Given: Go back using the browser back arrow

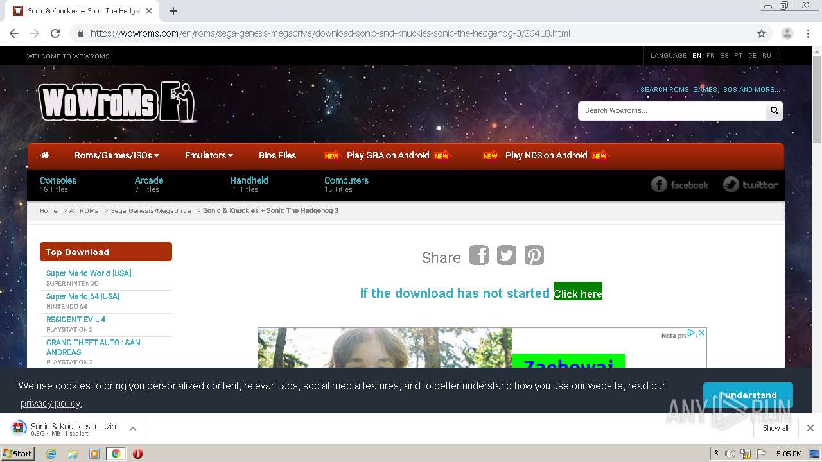Looking at the screenshot, I should [x=14, y=33].
